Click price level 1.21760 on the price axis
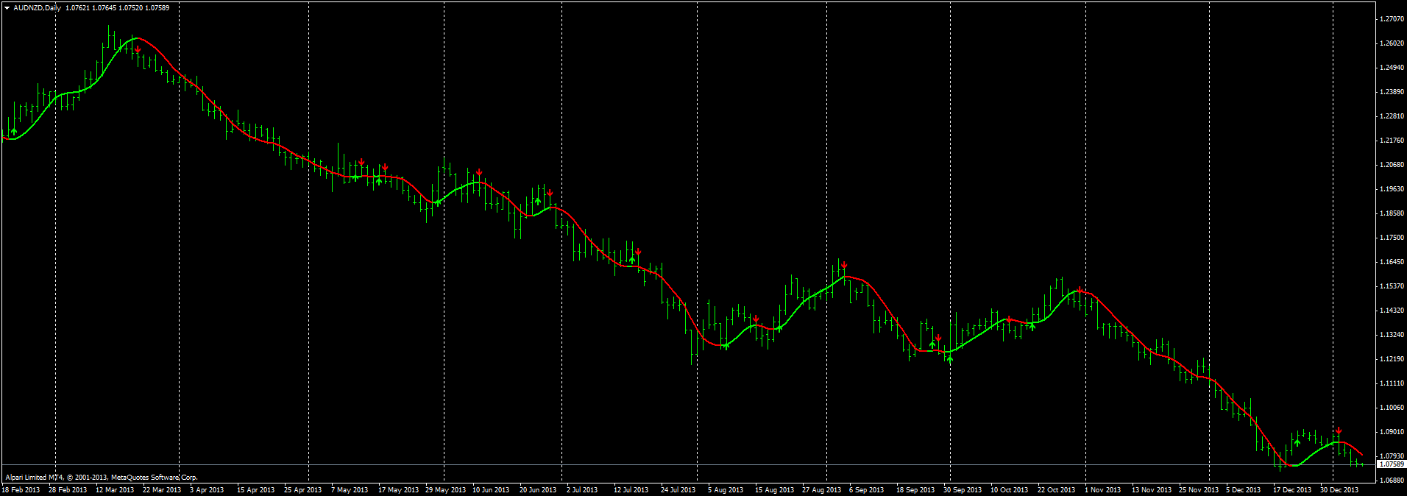The width and height of the screenshot is (1407, 496). (x=1392, y=141)
